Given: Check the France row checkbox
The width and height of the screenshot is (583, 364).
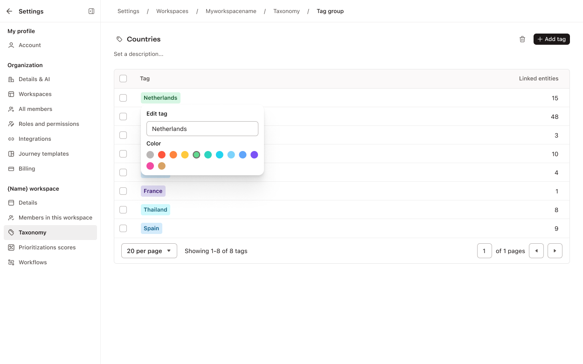Looking at the screenshot, I should tap(123, 191).
